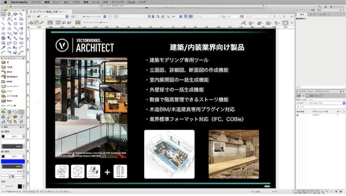The height and width of the screenshot is (196, 346).
Task: Open the ヘルプ menu
Action: [142, 2]
